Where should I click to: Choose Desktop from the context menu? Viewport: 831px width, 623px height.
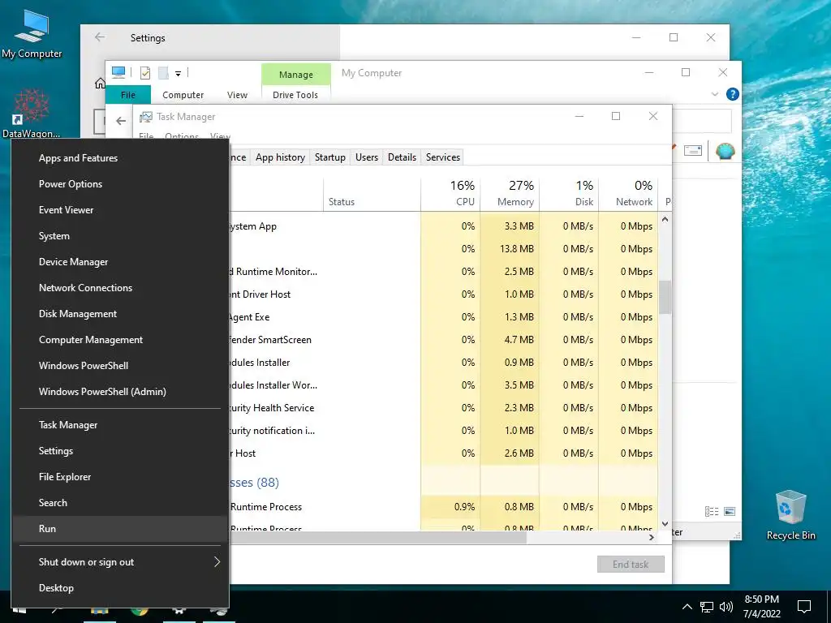pyautogui.click(x=120, y=588)
